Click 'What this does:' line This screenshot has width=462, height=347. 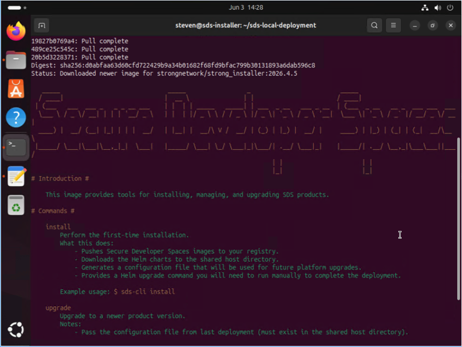86,243
